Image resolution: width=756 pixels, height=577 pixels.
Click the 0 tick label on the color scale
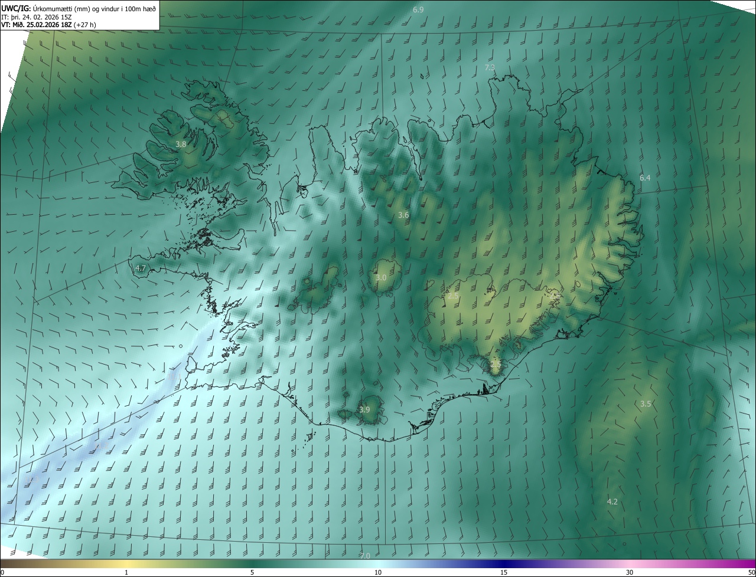point(2,572)
